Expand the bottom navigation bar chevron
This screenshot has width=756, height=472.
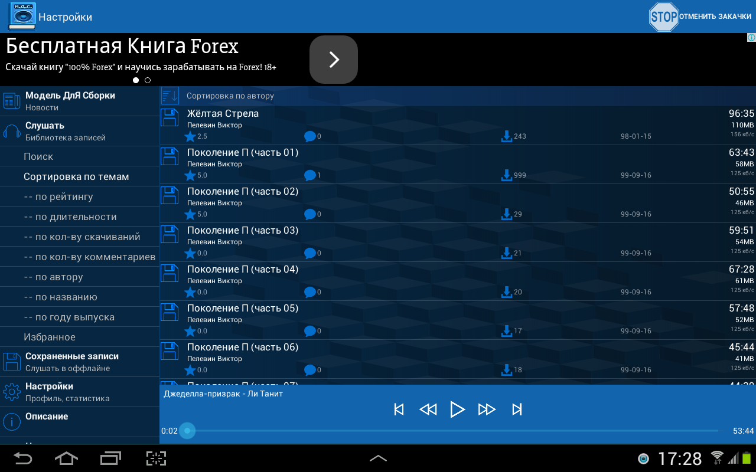coord(378,458)
